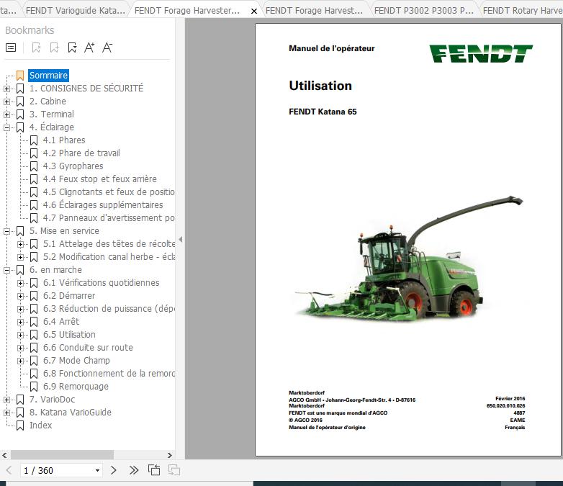This screenshot has width=563, height=486.
Task: Jump to 6.9 Remorquage bookmark
Action: tap(76, 386)
